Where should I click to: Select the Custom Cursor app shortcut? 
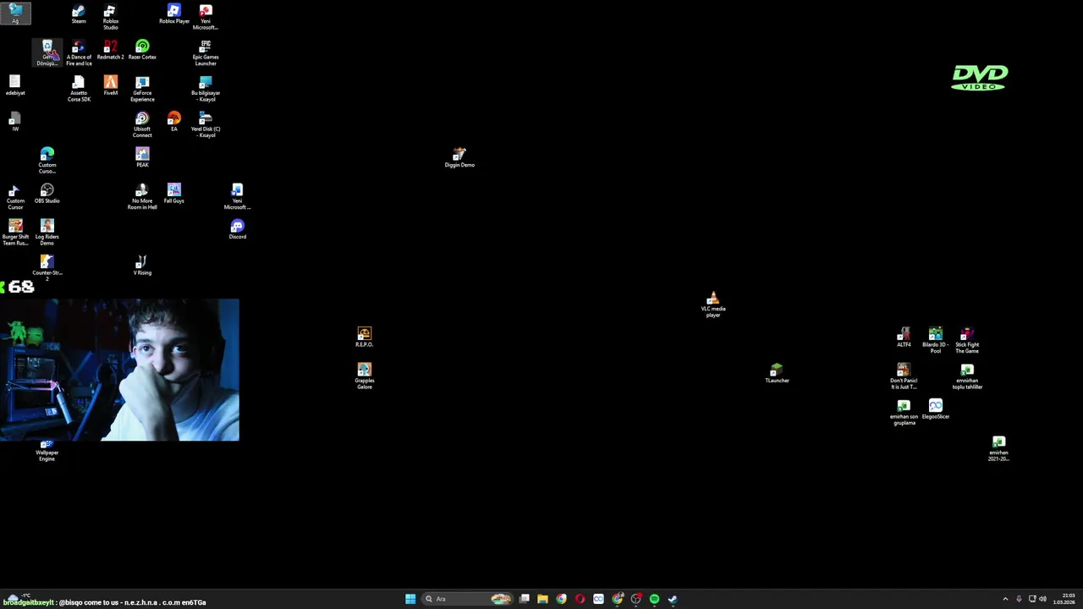15,197
